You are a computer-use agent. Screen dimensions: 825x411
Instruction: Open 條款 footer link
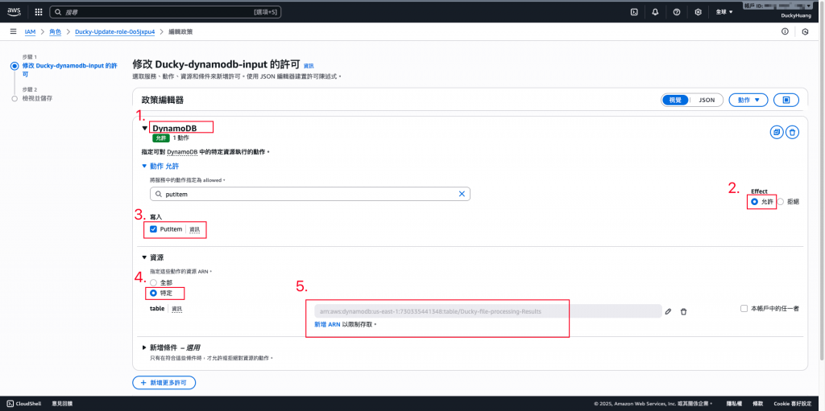(757, 404)
